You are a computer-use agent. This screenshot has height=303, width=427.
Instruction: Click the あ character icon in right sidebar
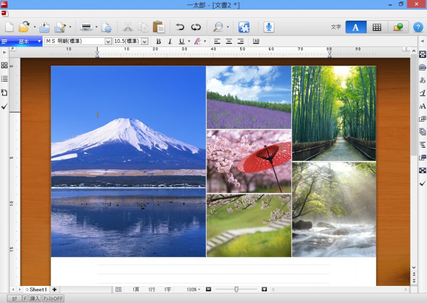(422, 80)
